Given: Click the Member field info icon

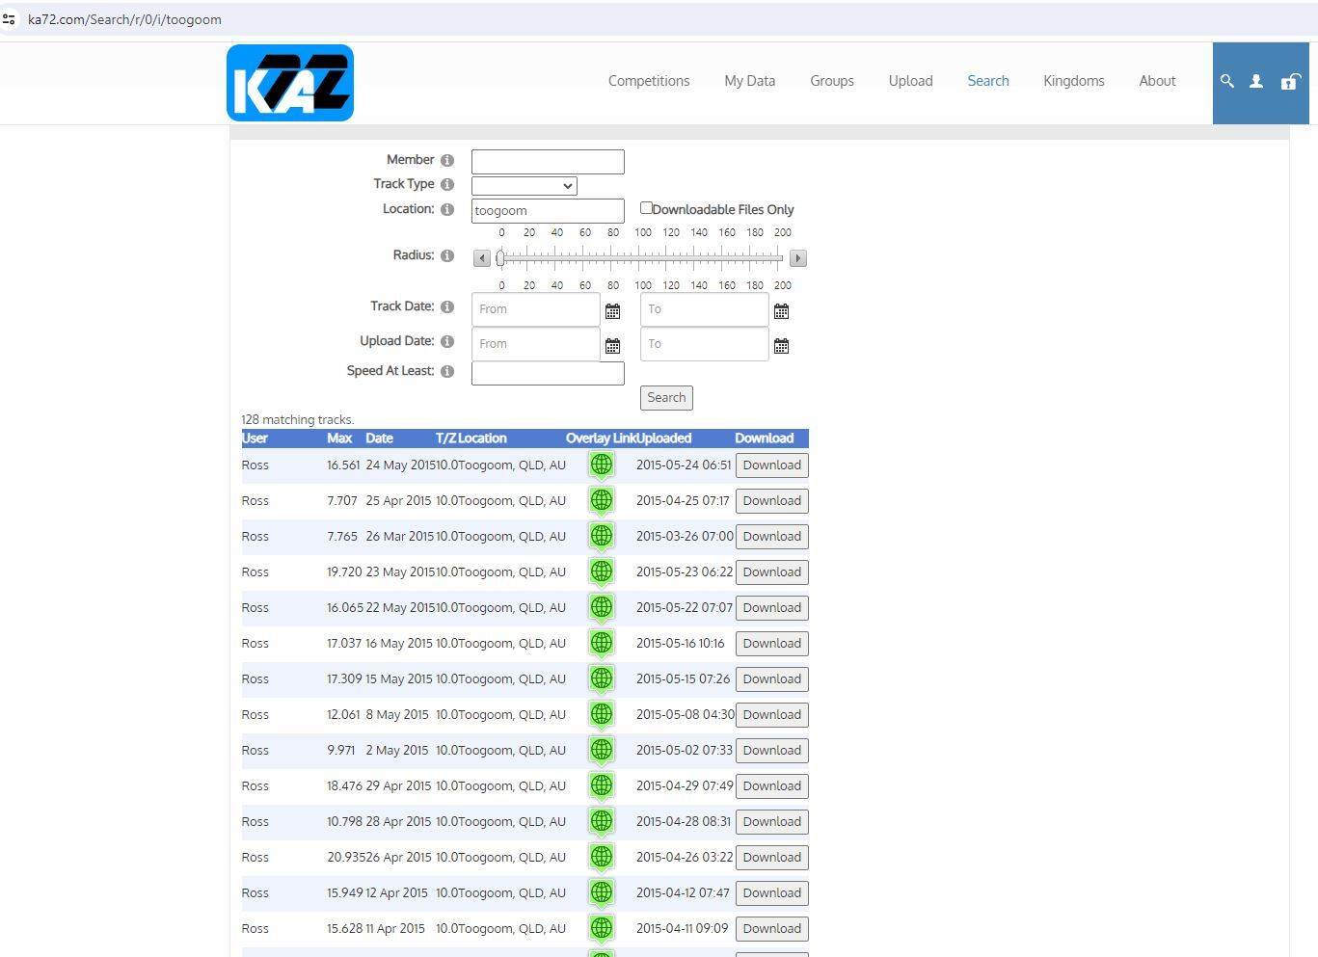Looking at the screenshot, I should [x=447, y=161].
